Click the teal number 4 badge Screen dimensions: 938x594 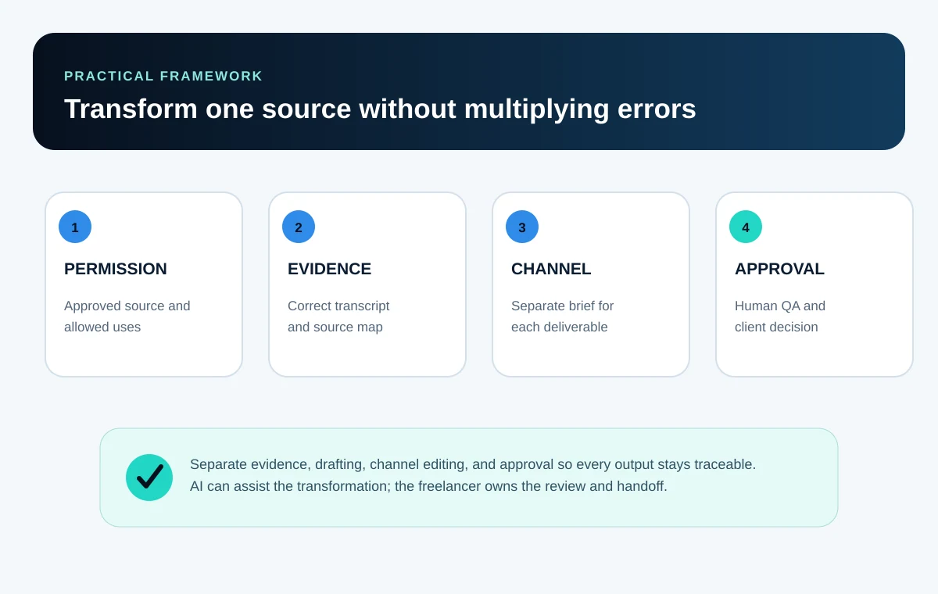(x=746, y=227)
